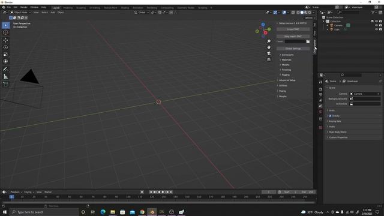Image resolution: width=384 pixels, height=216 pixels.
Task: Click the Import DAZ button
Action: 293,29
